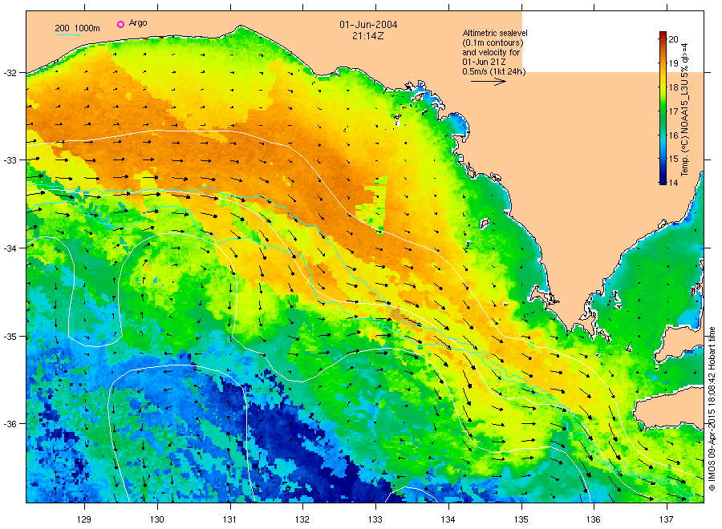Click the '18' label on temperature scale
Image resolution: width=722 pixels, height=529 pixels.
tap(673, 87)
